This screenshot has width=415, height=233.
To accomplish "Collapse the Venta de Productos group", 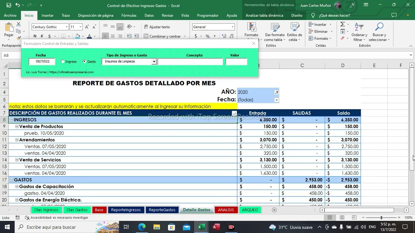I will [x=17, y=127].
